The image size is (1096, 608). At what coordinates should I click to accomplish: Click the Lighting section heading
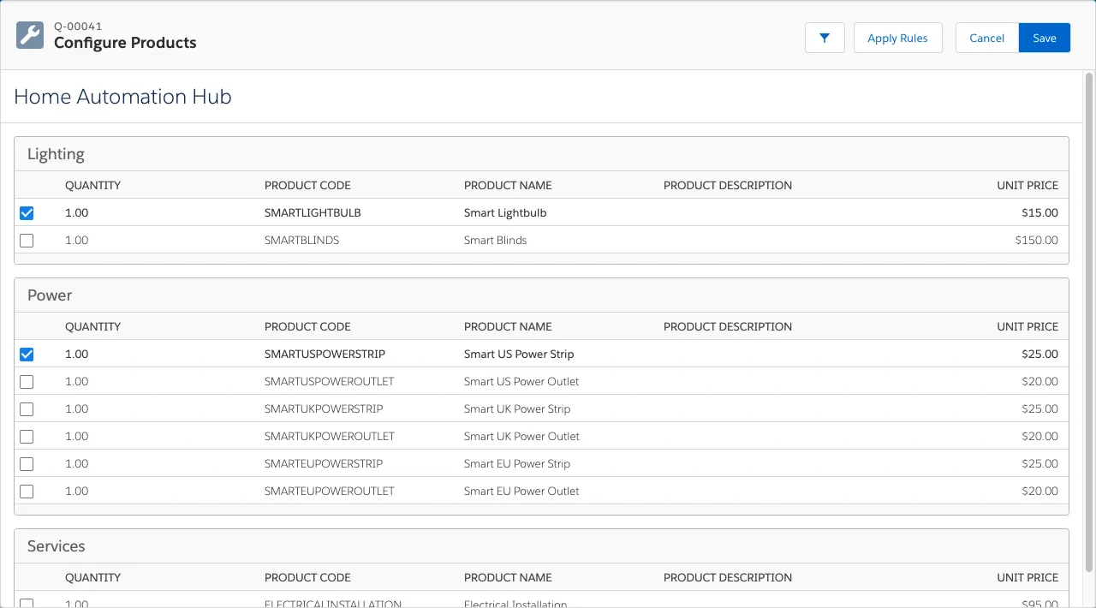click(x=56, y=154)
